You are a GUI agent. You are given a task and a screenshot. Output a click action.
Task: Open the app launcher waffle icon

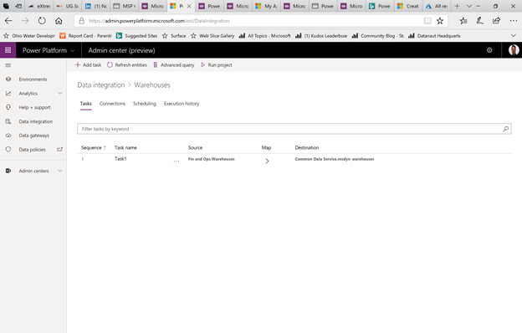click(8, 50)
